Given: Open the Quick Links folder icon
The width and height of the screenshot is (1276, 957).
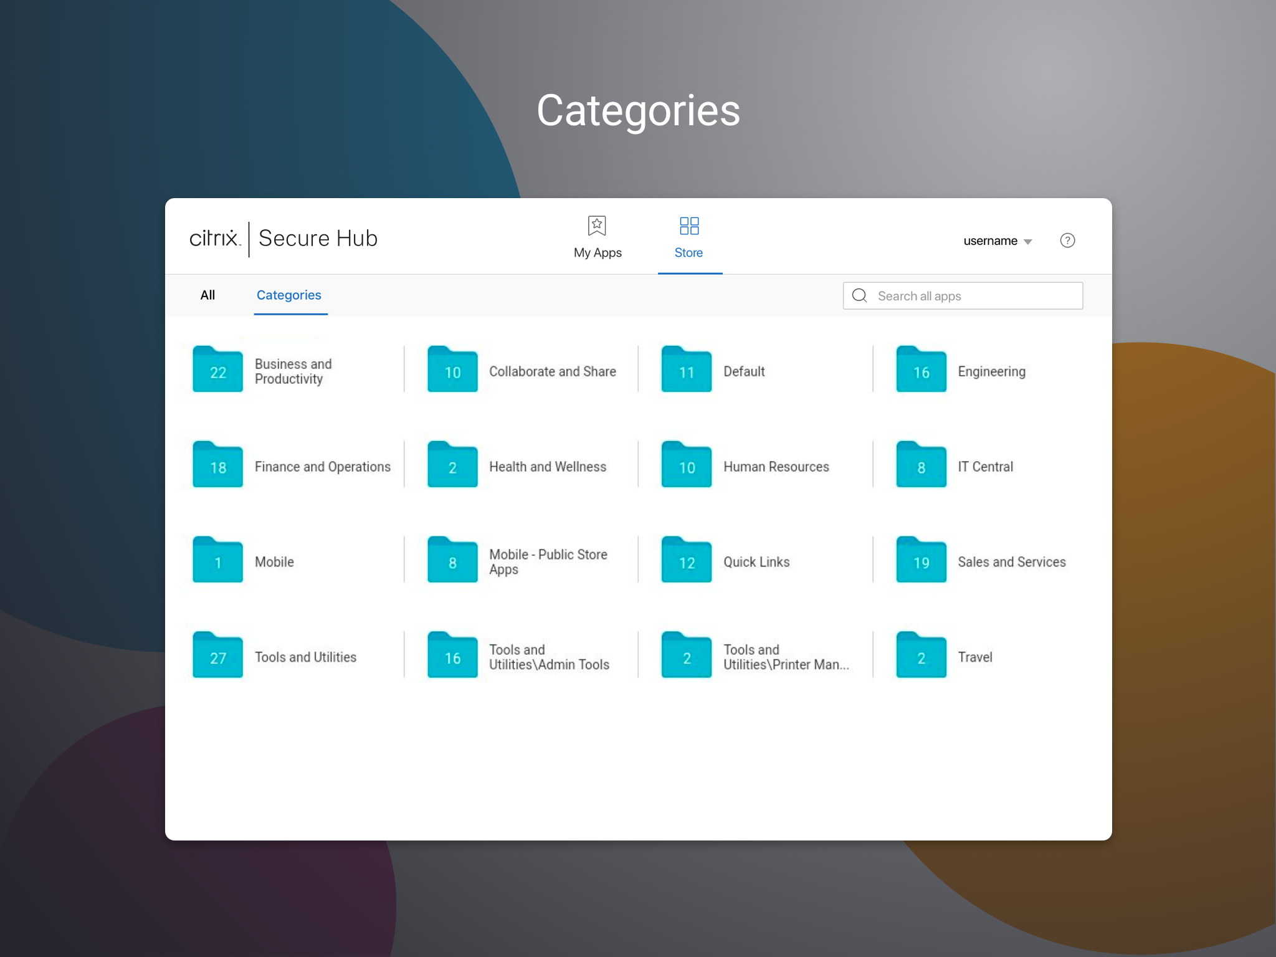Looking at the screenshot, I should 687,559.
